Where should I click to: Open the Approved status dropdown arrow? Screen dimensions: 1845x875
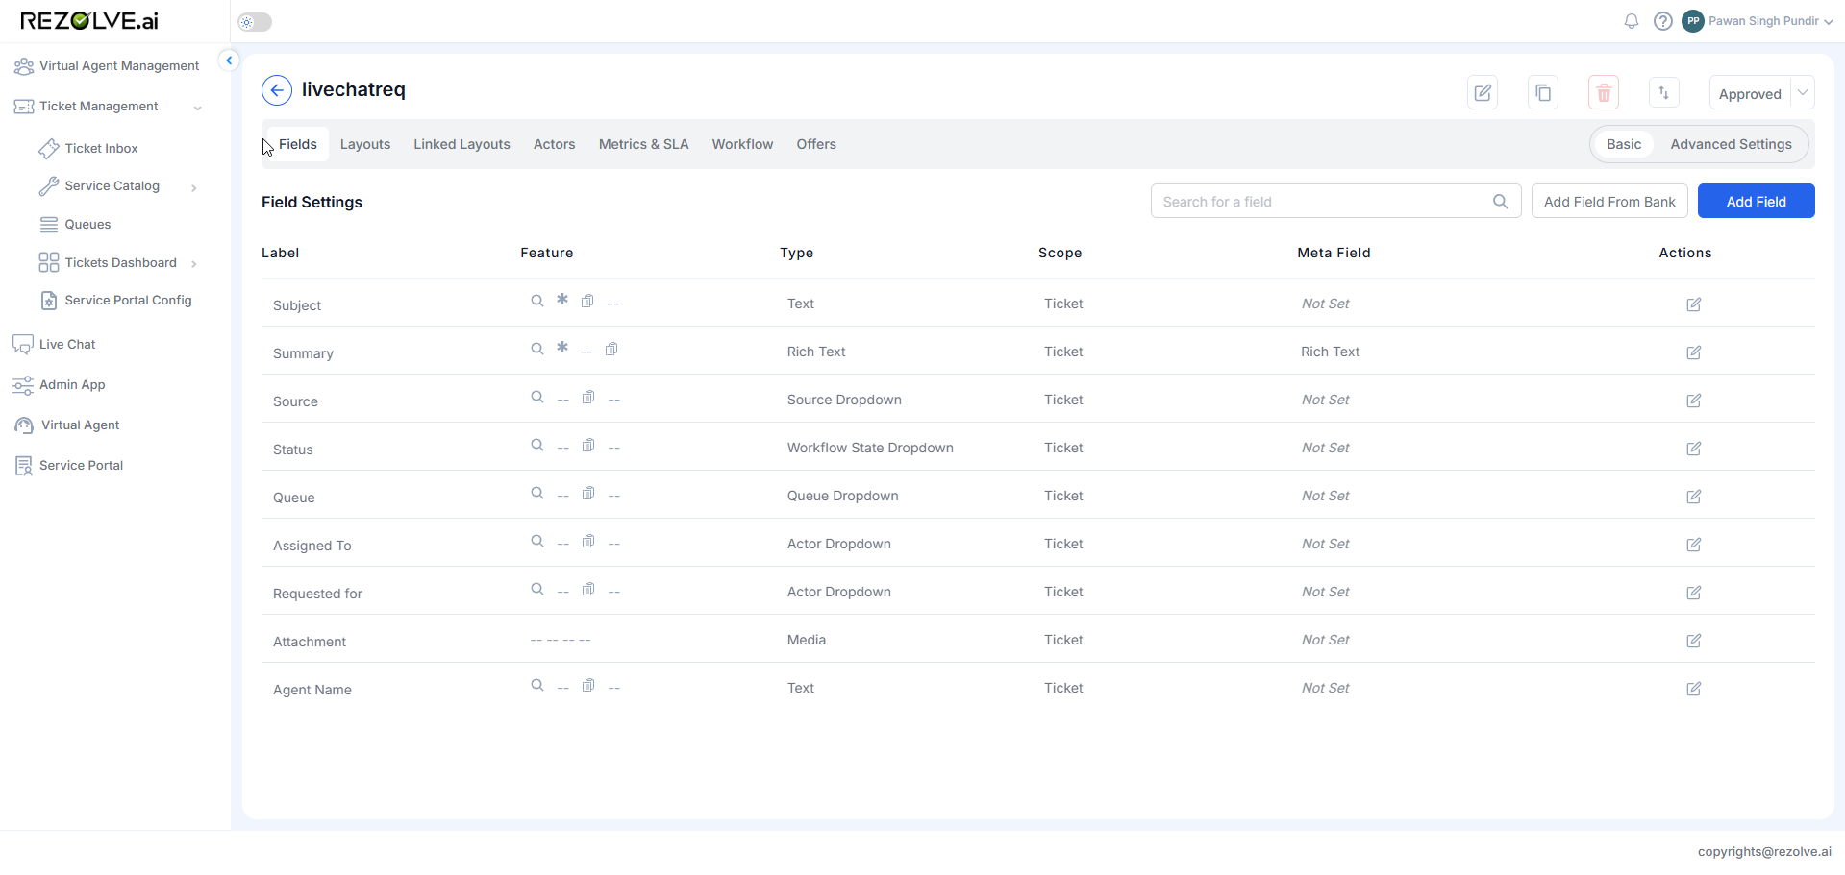coord(1803,93)
